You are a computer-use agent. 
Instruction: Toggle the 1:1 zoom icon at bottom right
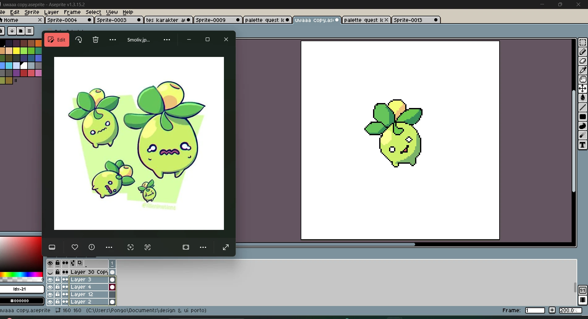pyautogui.click(x=582, y=290)
